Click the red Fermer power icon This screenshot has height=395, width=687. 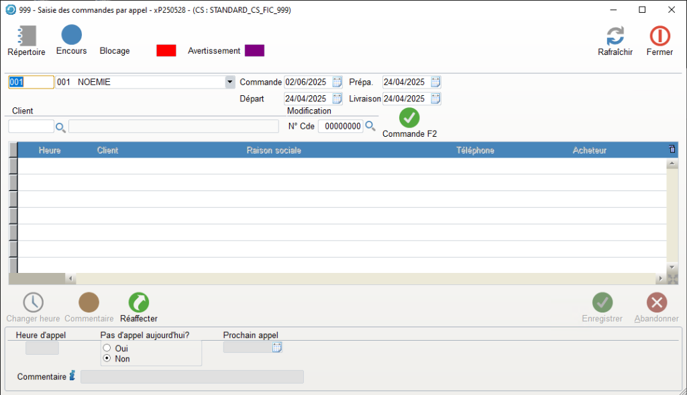pyautogui.click(x=659, y=36)
